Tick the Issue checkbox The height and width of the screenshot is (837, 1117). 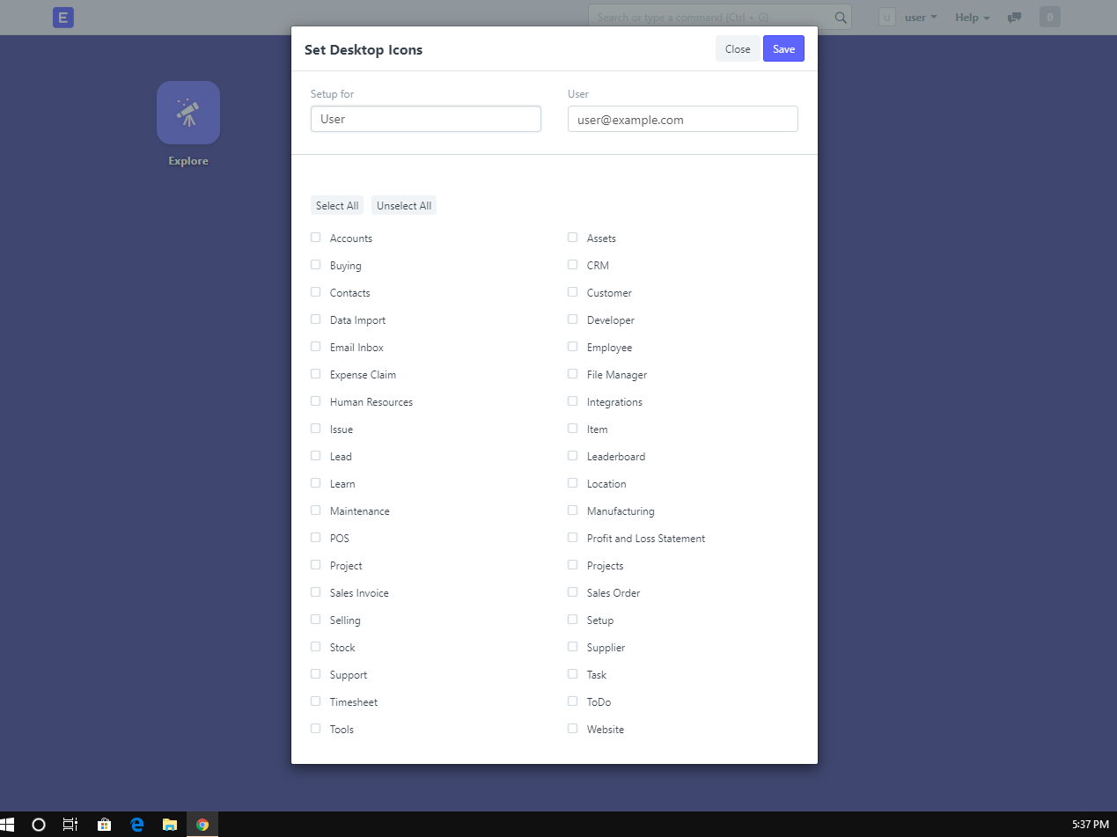pos(316,429)
